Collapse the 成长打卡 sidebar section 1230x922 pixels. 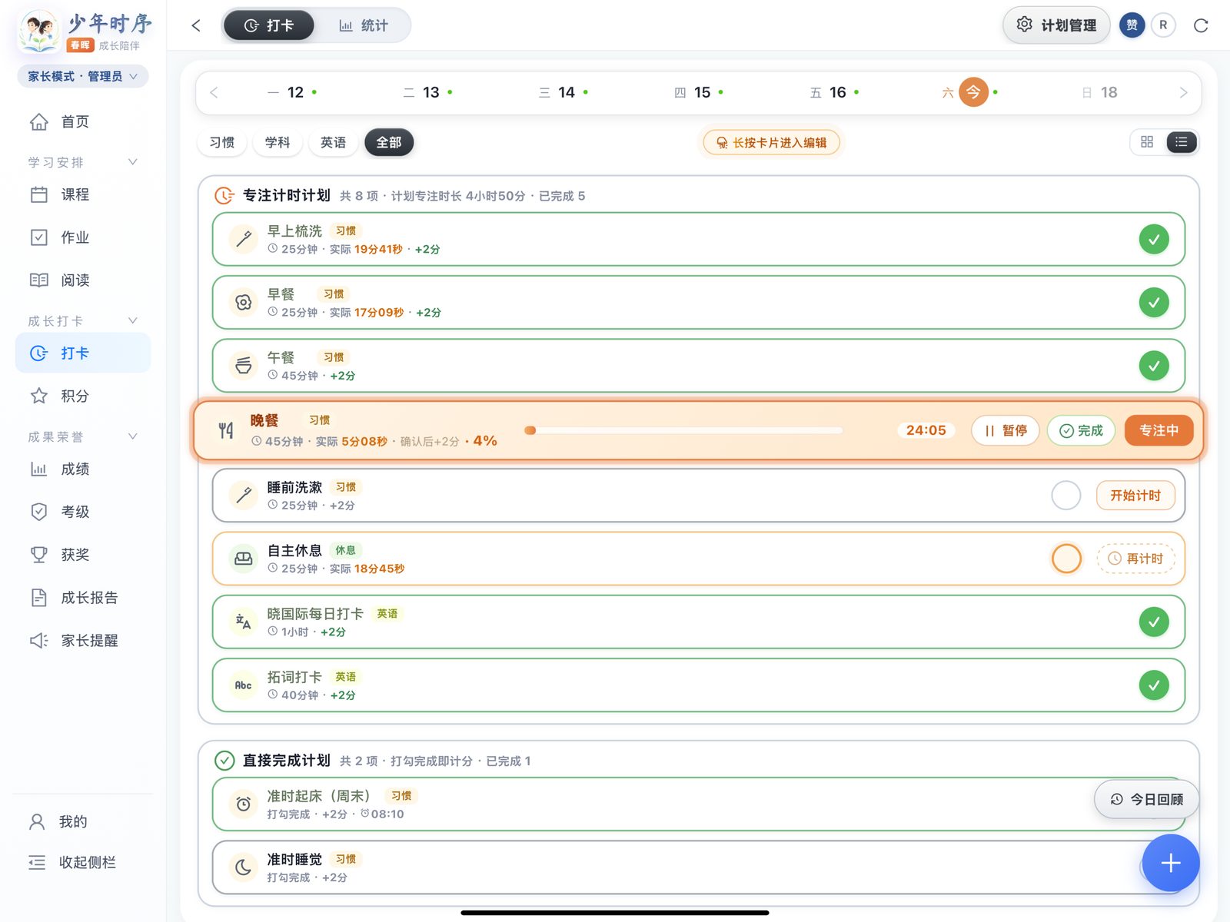point(133,320)
